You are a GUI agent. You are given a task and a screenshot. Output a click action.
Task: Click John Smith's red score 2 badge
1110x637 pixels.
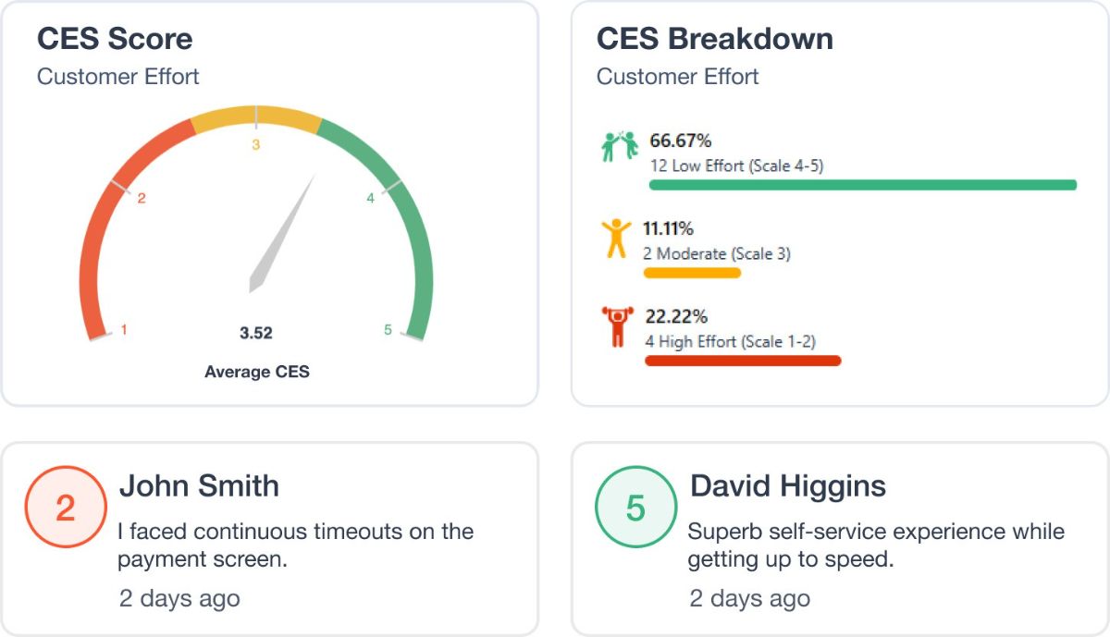point(66,508)
